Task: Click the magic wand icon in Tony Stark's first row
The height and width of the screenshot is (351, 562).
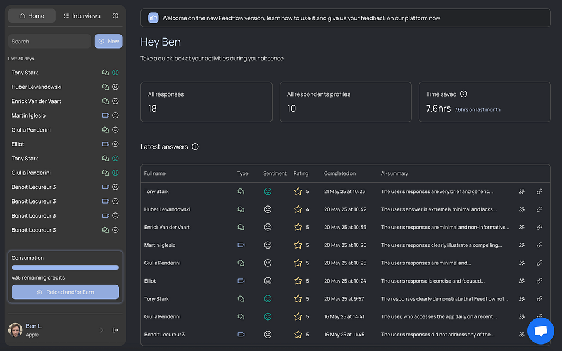Action: click(x=522, y=191)
